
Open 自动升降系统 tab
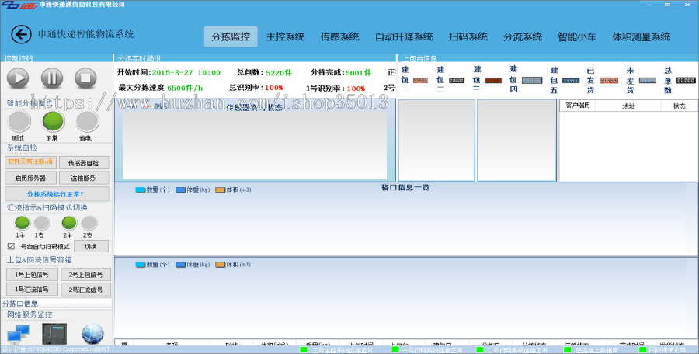[x=404, y=36]
